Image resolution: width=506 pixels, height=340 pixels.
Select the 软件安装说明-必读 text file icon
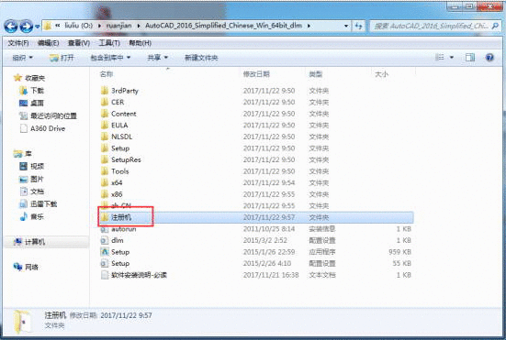(105, 275)
